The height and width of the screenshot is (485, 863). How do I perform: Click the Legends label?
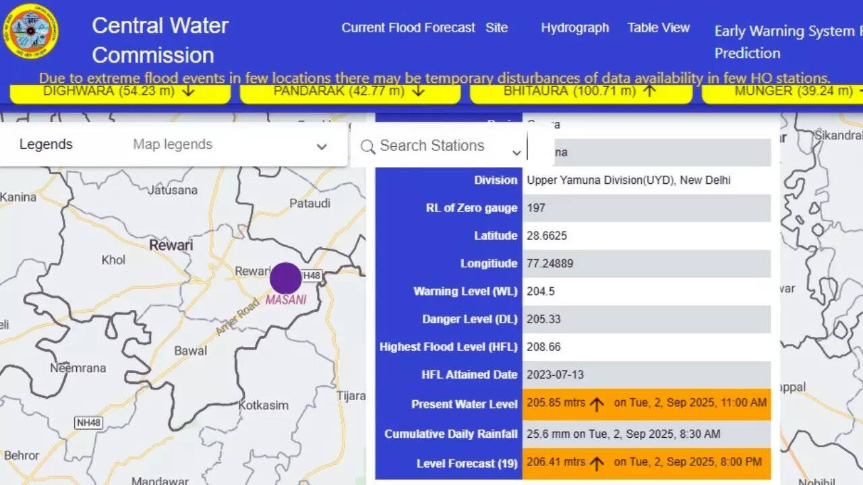point(46,144)
